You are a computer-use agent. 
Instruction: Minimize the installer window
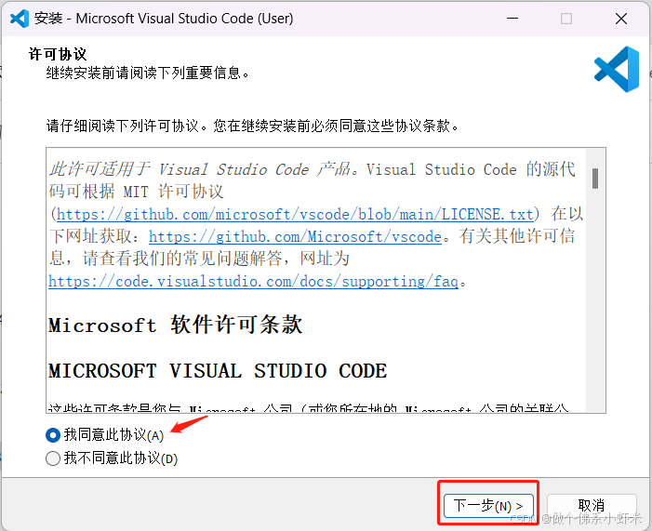click(x=512, y=19)
